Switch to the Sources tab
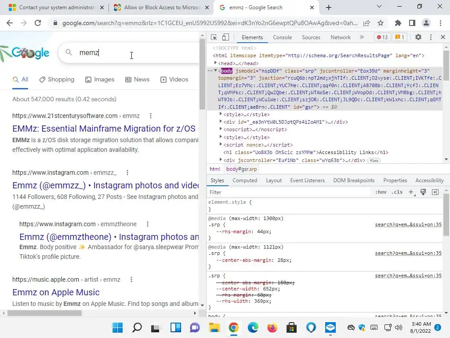This screenshot has width=450, height=338. pos(311,37)
